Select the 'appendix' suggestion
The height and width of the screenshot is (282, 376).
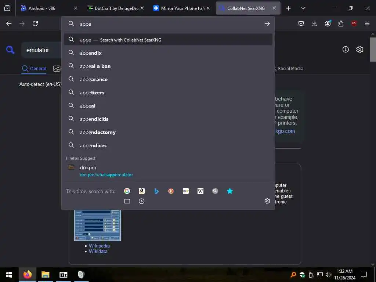tap(168, 53)
